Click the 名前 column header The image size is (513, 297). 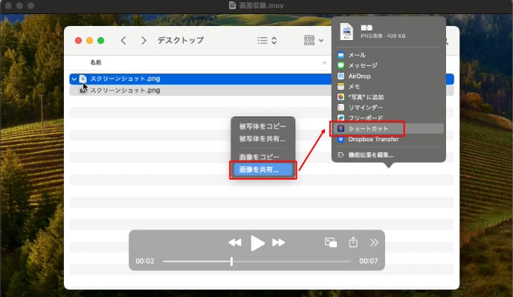(x=96, y=62)
